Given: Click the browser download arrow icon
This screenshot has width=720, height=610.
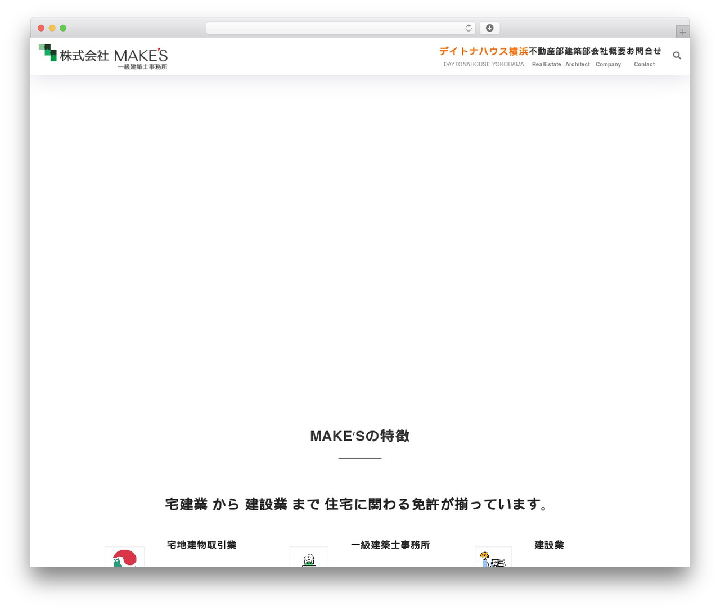Looking at the screenshot, I should pos(489,28).
